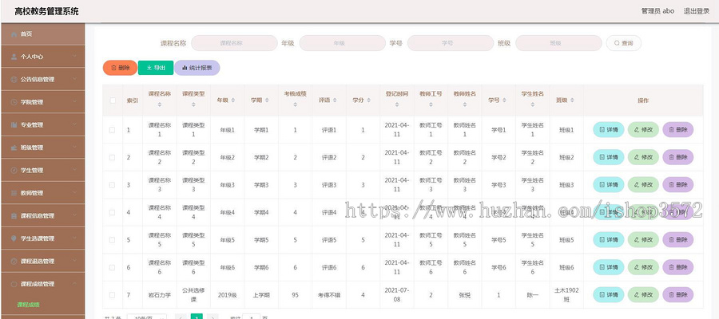Expand the 个人中心 menu chevron
Screen dimensions: 719x319
75,57
